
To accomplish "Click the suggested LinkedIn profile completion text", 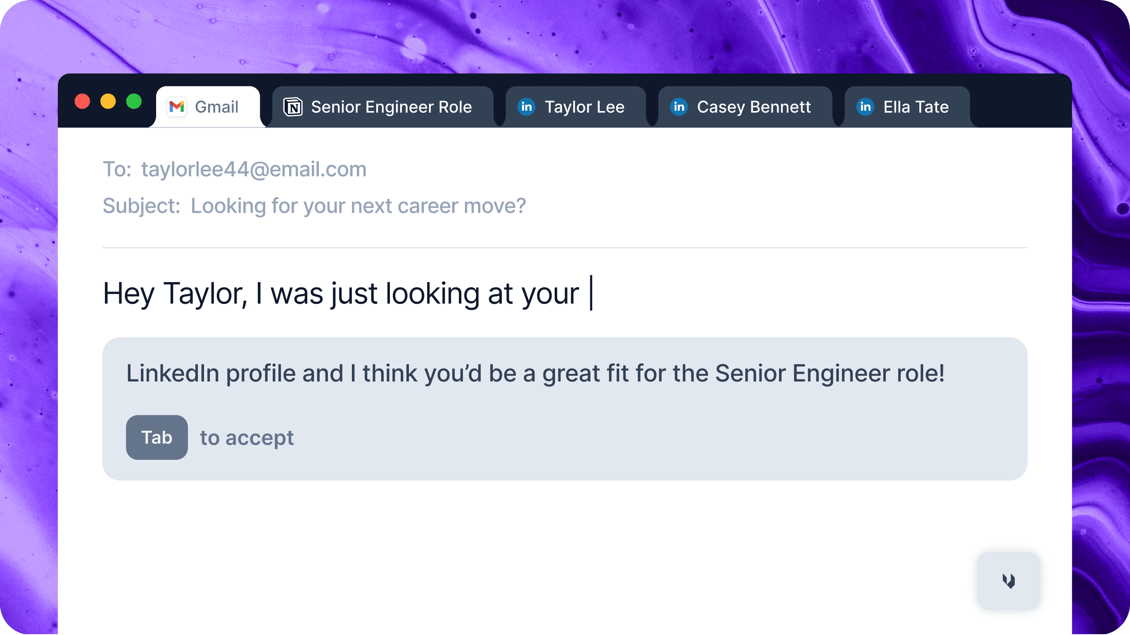I will click(x=535, y=374).
